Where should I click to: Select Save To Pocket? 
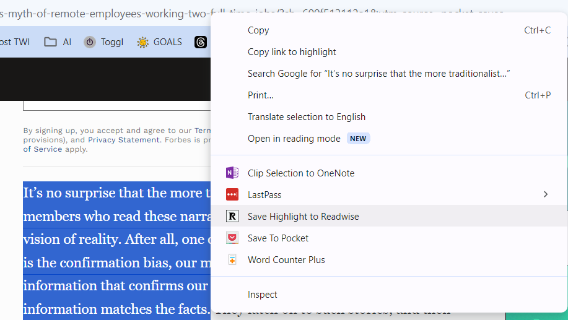[x=389, y=238]
